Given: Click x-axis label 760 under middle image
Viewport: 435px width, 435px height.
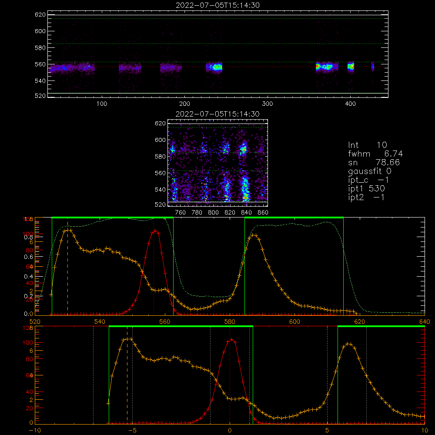Looking at the screenshot, I should (181, 213).
